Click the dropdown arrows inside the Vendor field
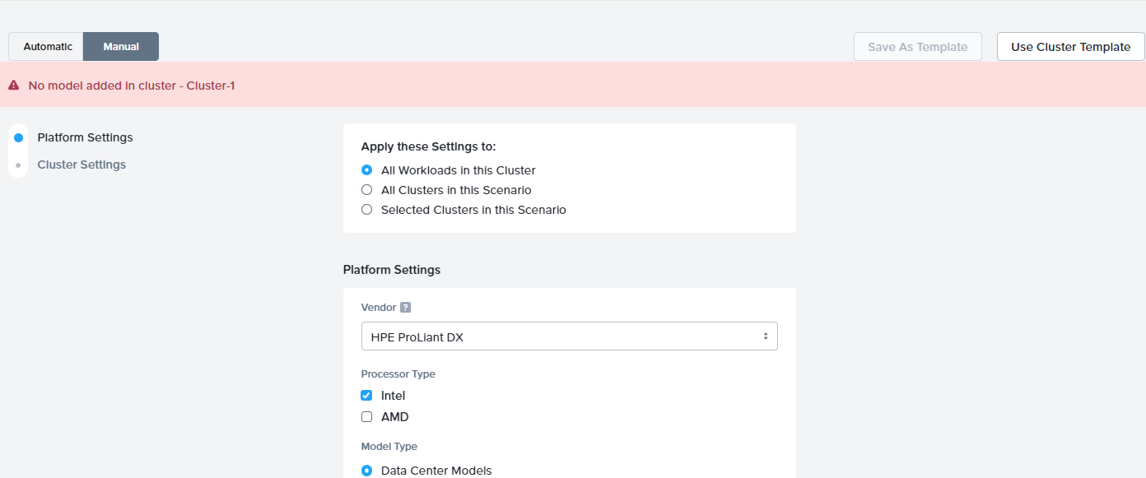Screen dimensions: 1146x478 pyautogui.click(x=766, y=336)
